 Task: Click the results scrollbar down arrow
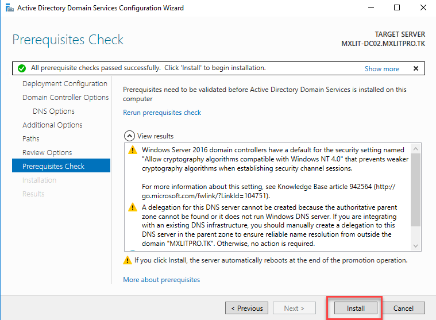[x=416, y=246]
